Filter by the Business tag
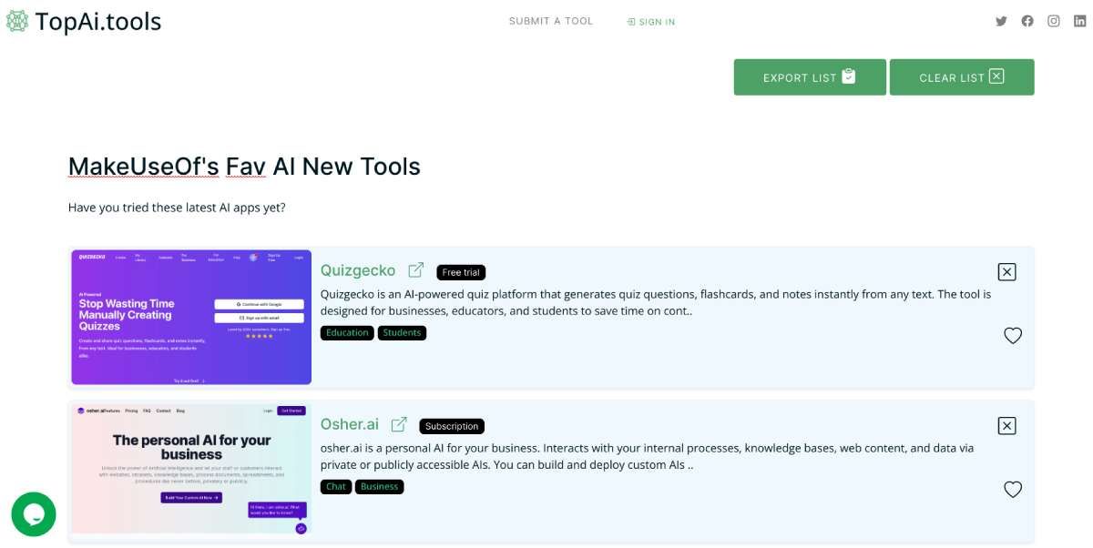 (x=379, y=487)
